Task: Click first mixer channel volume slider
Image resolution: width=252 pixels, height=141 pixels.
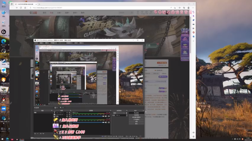Action: pos(89,116)
